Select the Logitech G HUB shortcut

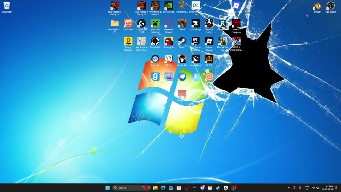(141, 26)
